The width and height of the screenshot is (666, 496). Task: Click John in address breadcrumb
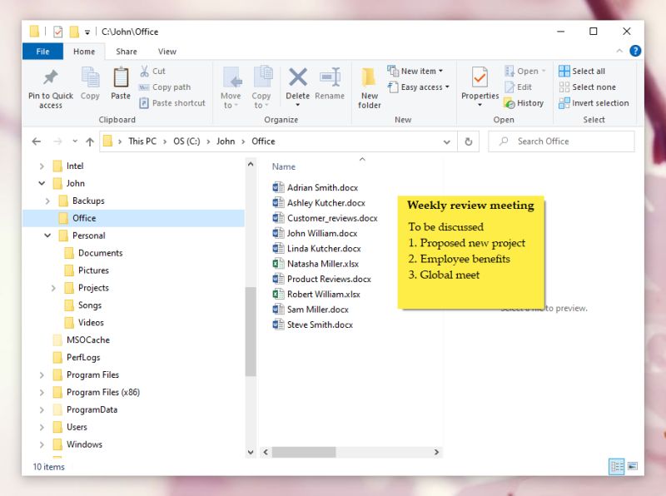(x=226, y=141)
